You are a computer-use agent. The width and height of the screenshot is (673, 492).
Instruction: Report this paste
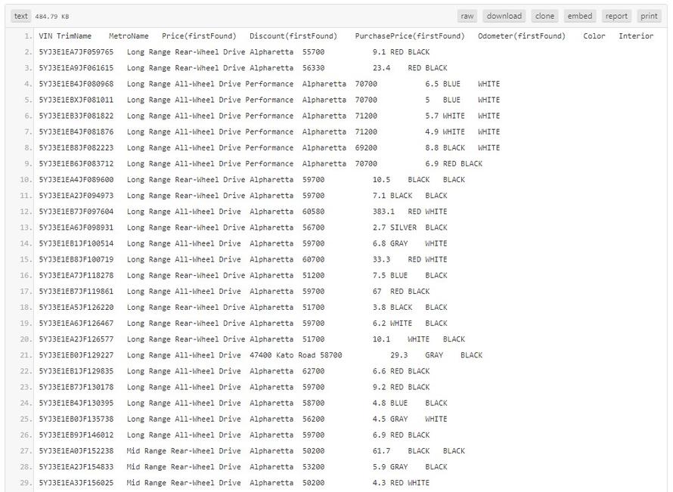[x=616, y=16]
